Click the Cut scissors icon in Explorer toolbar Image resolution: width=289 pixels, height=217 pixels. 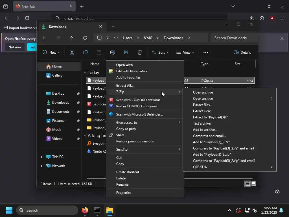click(72, 52)
